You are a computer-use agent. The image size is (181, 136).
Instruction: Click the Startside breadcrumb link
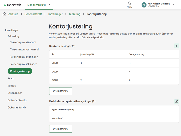coord(13,14)
